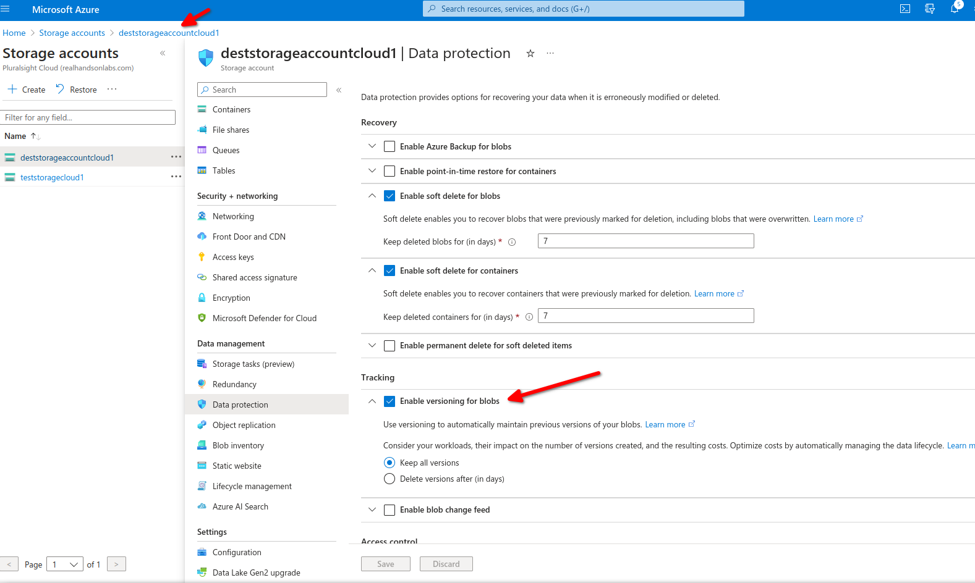Click the favorite star next to Data protection
This screenshot has height=583, width=975.
[530, 54]
